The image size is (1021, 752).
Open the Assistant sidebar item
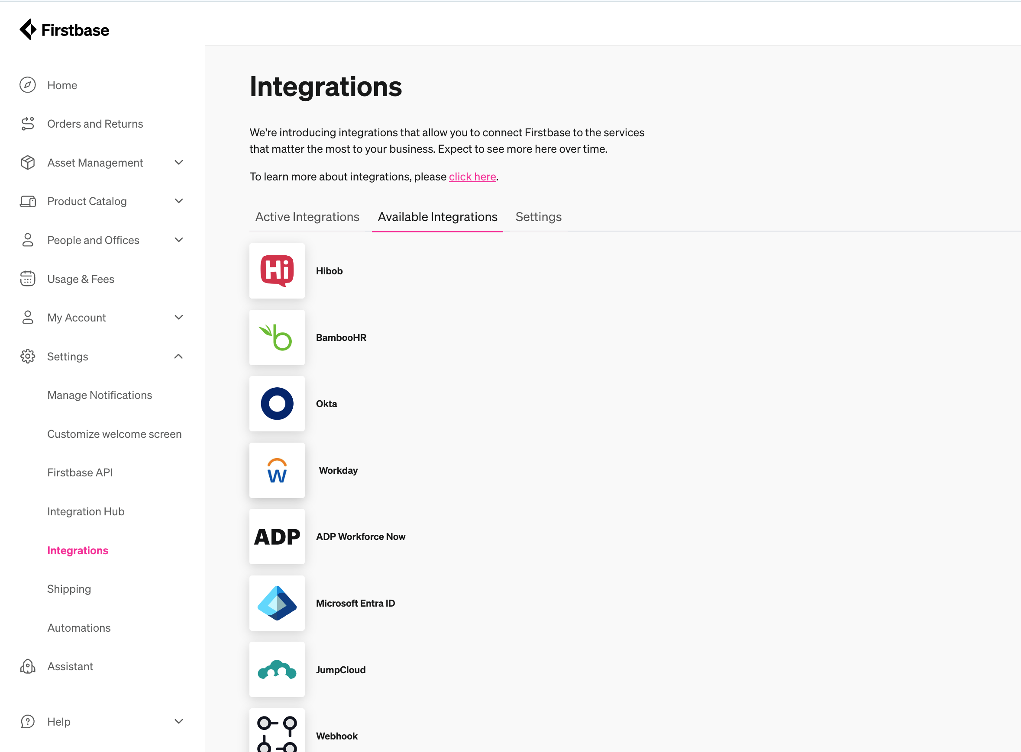[70, 666]
